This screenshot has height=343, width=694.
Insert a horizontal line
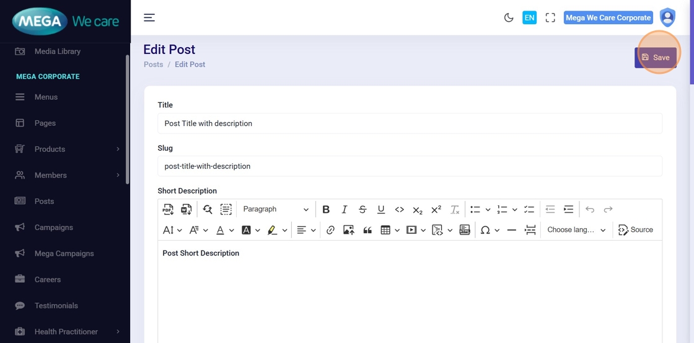[511, 230]
